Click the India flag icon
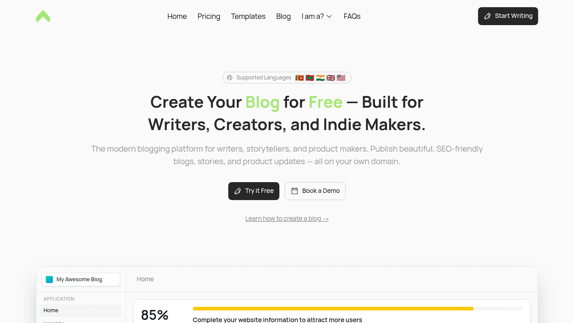Viewport: 574px width, 323px height. pyautogui.click(x=320, y=78)
